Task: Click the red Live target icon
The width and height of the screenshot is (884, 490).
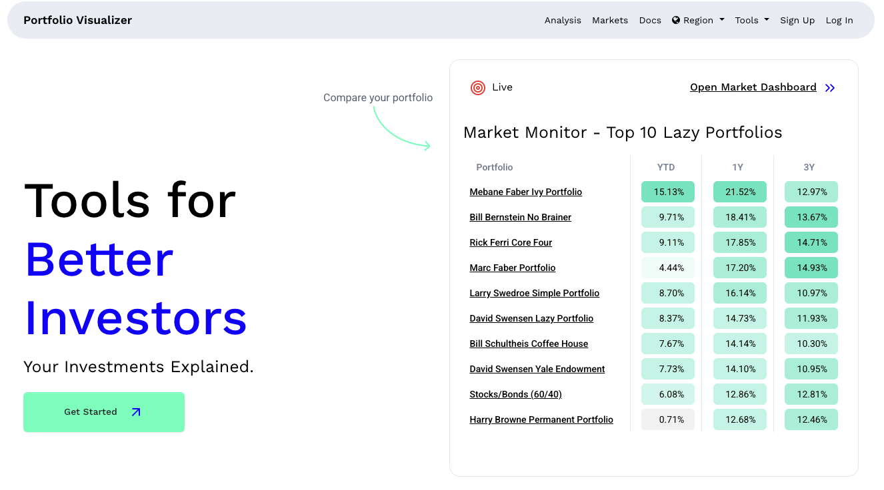Action: 477,87
